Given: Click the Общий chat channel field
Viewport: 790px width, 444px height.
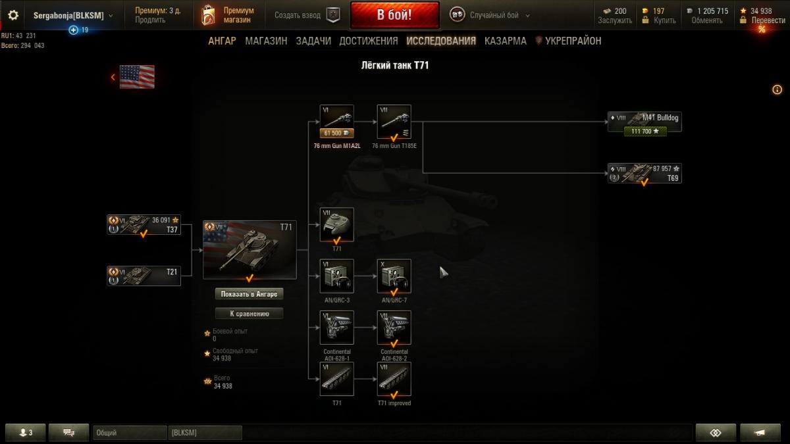Looking at the screenshot, I should [x=130, y=433].
